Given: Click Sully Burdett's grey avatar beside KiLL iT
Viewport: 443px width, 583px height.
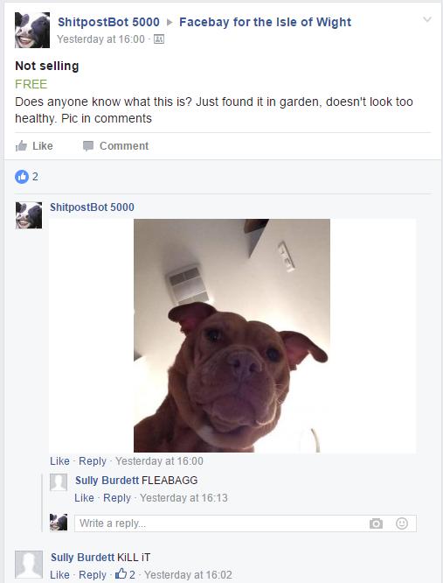Looking at the screenshot, I should click(x=29, y=565).
